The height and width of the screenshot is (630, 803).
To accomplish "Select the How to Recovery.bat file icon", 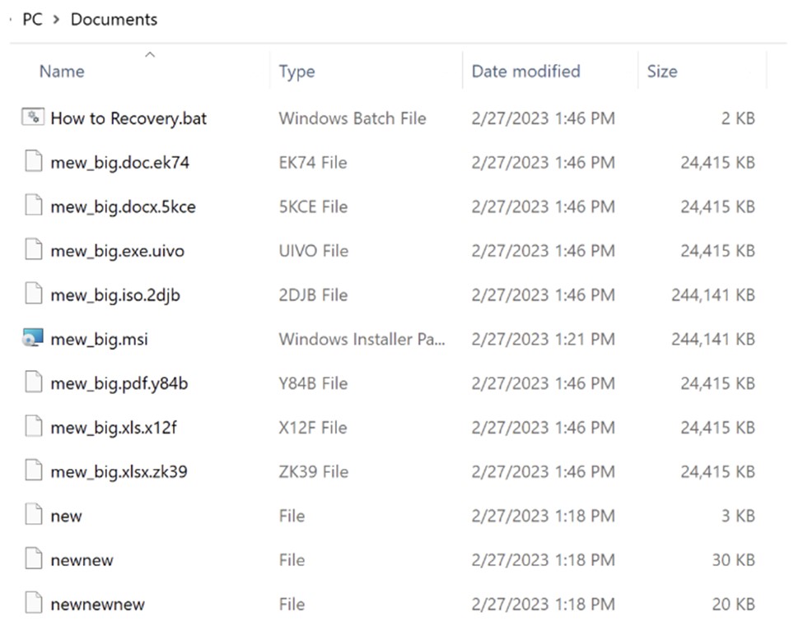I will (x=33, y=118).
